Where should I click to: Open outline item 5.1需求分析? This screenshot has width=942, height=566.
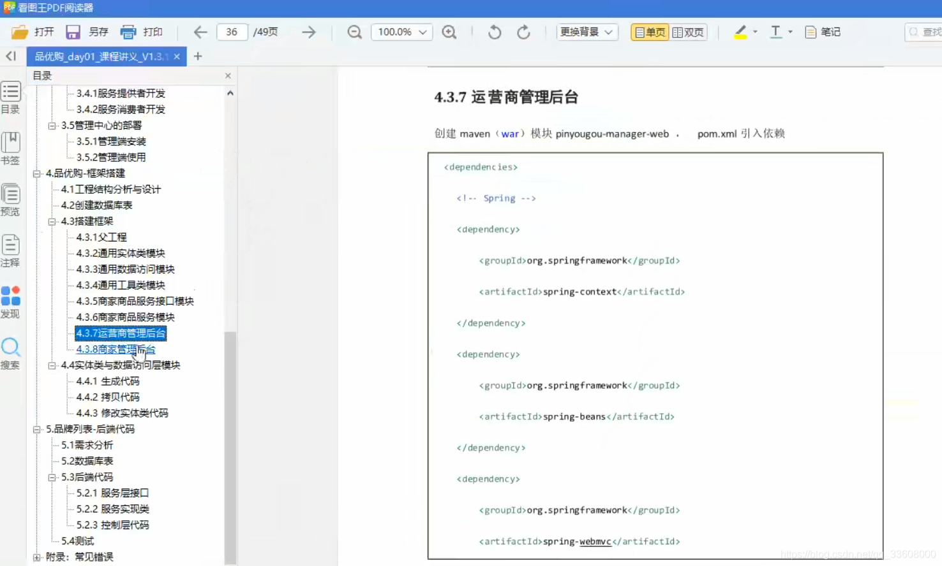(x=87, y=445)
